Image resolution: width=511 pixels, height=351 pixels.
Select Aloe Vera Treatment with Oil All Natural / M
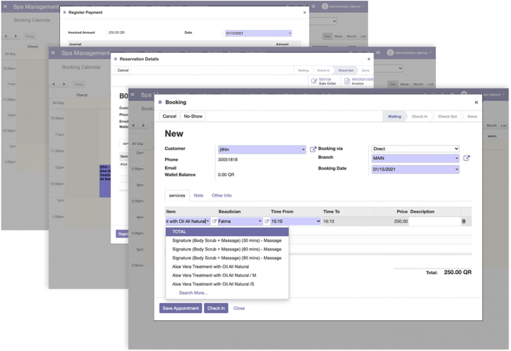(214, 275)
